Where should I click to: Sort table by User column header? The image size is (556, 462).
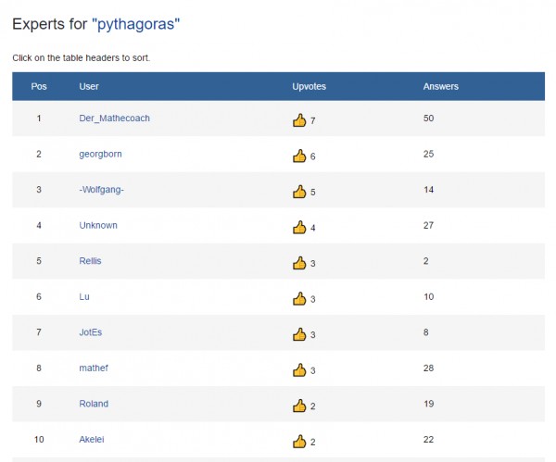click(89, 86)
